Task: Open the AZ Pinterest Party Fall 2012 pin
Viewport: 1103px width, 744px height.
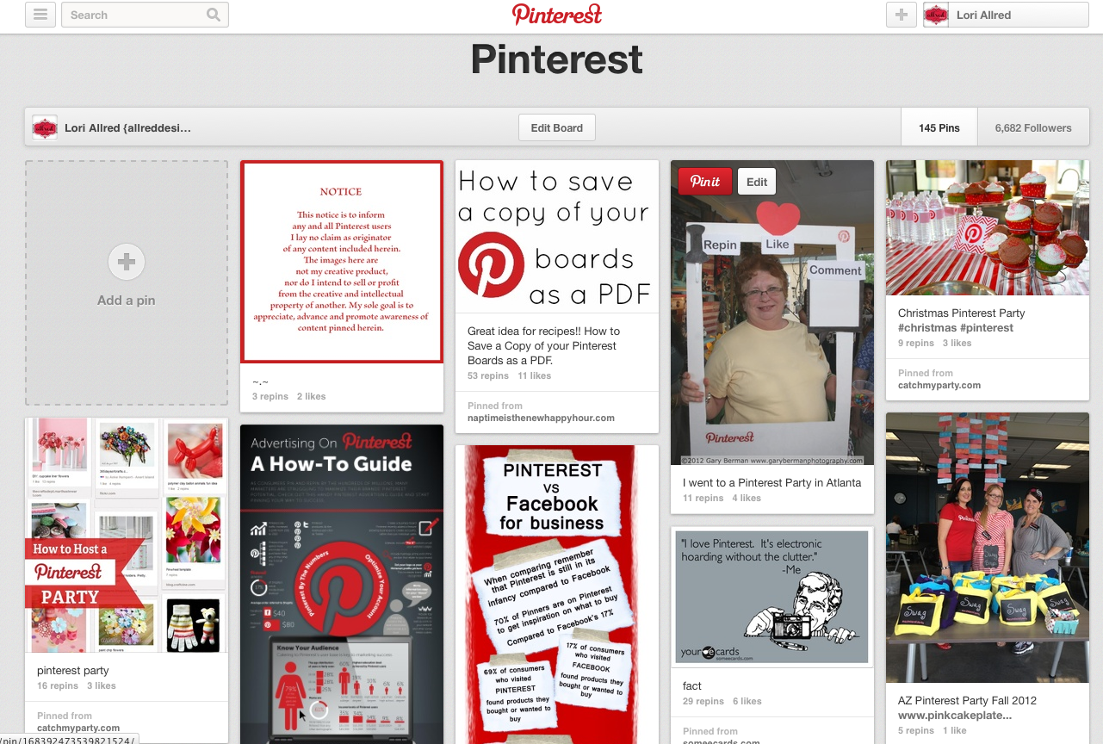Action: pyautogui.click(x=987, y=549)
